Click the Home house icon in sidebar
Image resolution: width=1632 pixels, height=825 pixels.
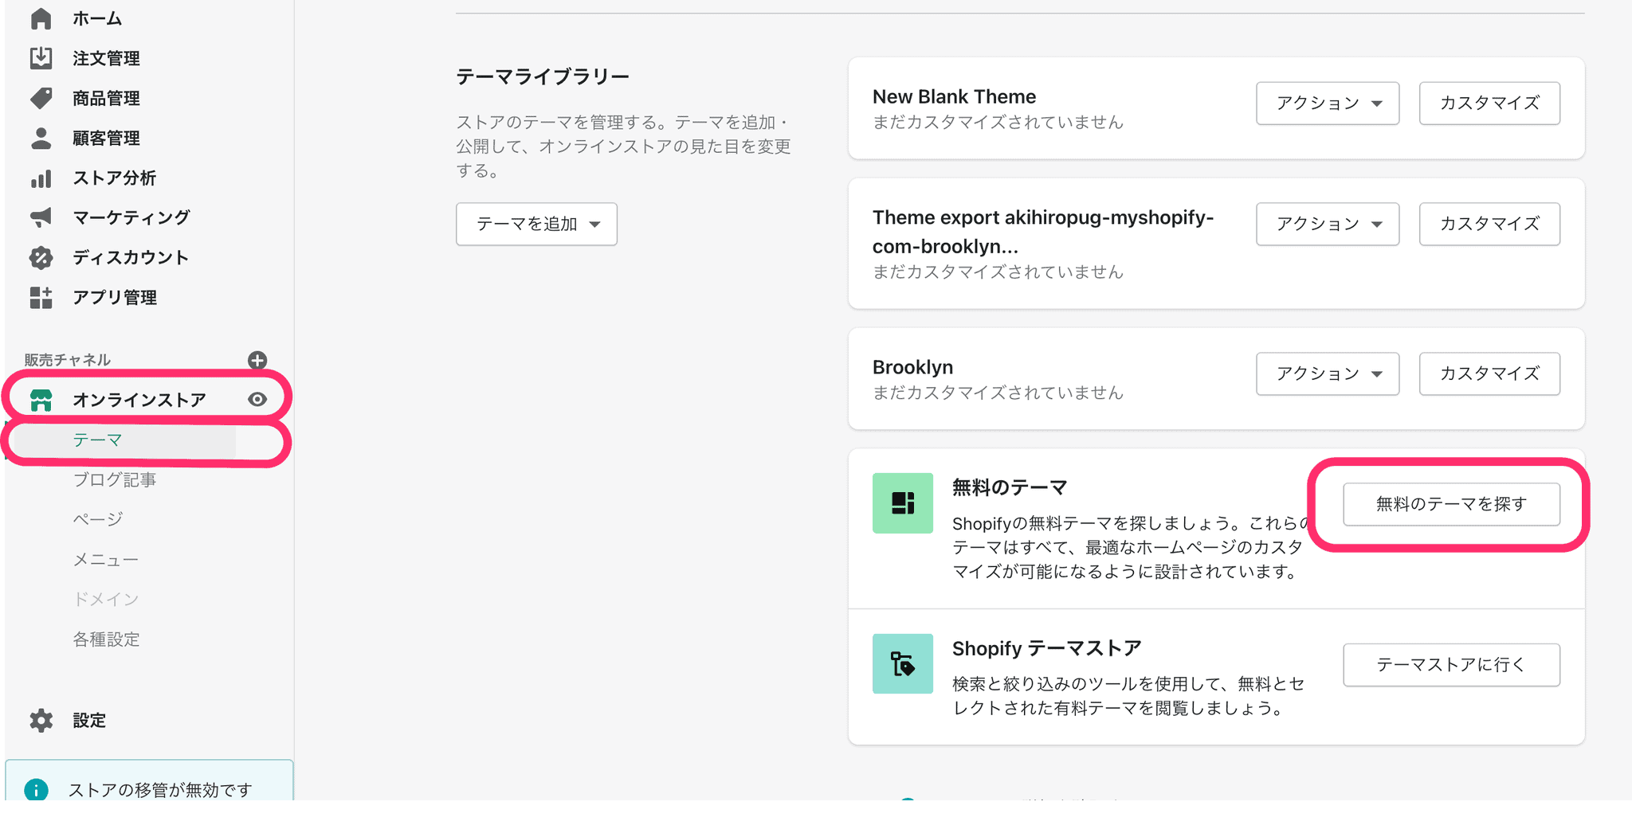click(41, 18)
